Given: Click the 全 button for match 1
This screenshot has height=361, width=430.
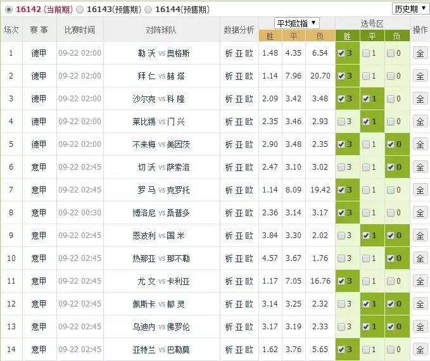Looking at the screenshot, I should click(x=420, y=53).
